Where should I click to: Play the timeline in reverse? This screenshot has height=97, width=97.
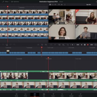click(81, 45)
